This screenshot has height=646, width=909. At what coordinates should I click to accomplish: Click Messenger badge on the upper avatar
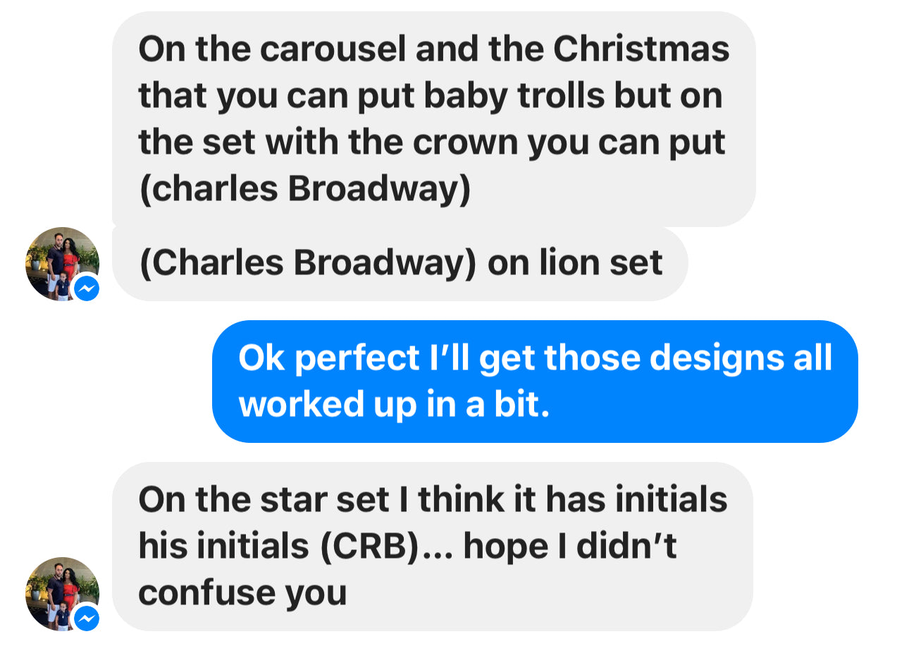pyautogui.click(x=87, y=288)
